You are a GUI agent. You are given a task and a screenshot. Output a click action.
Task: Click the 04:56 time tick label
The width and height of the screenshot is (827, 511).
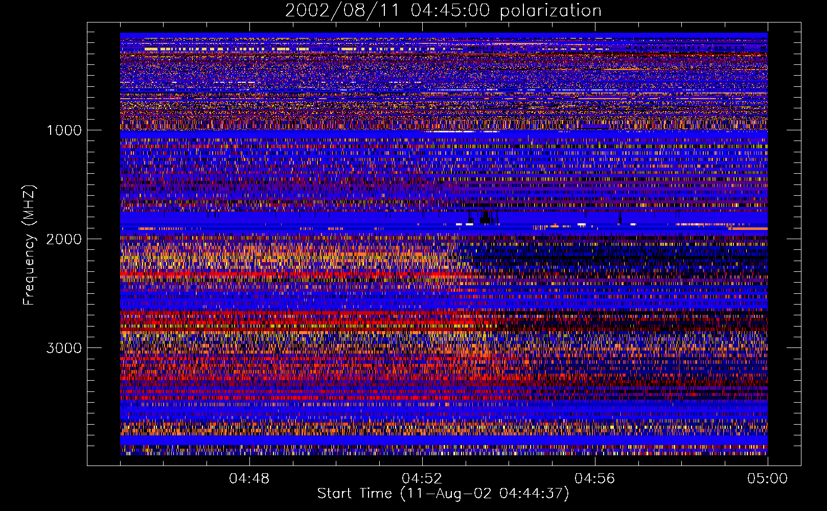tap(595, 479)
